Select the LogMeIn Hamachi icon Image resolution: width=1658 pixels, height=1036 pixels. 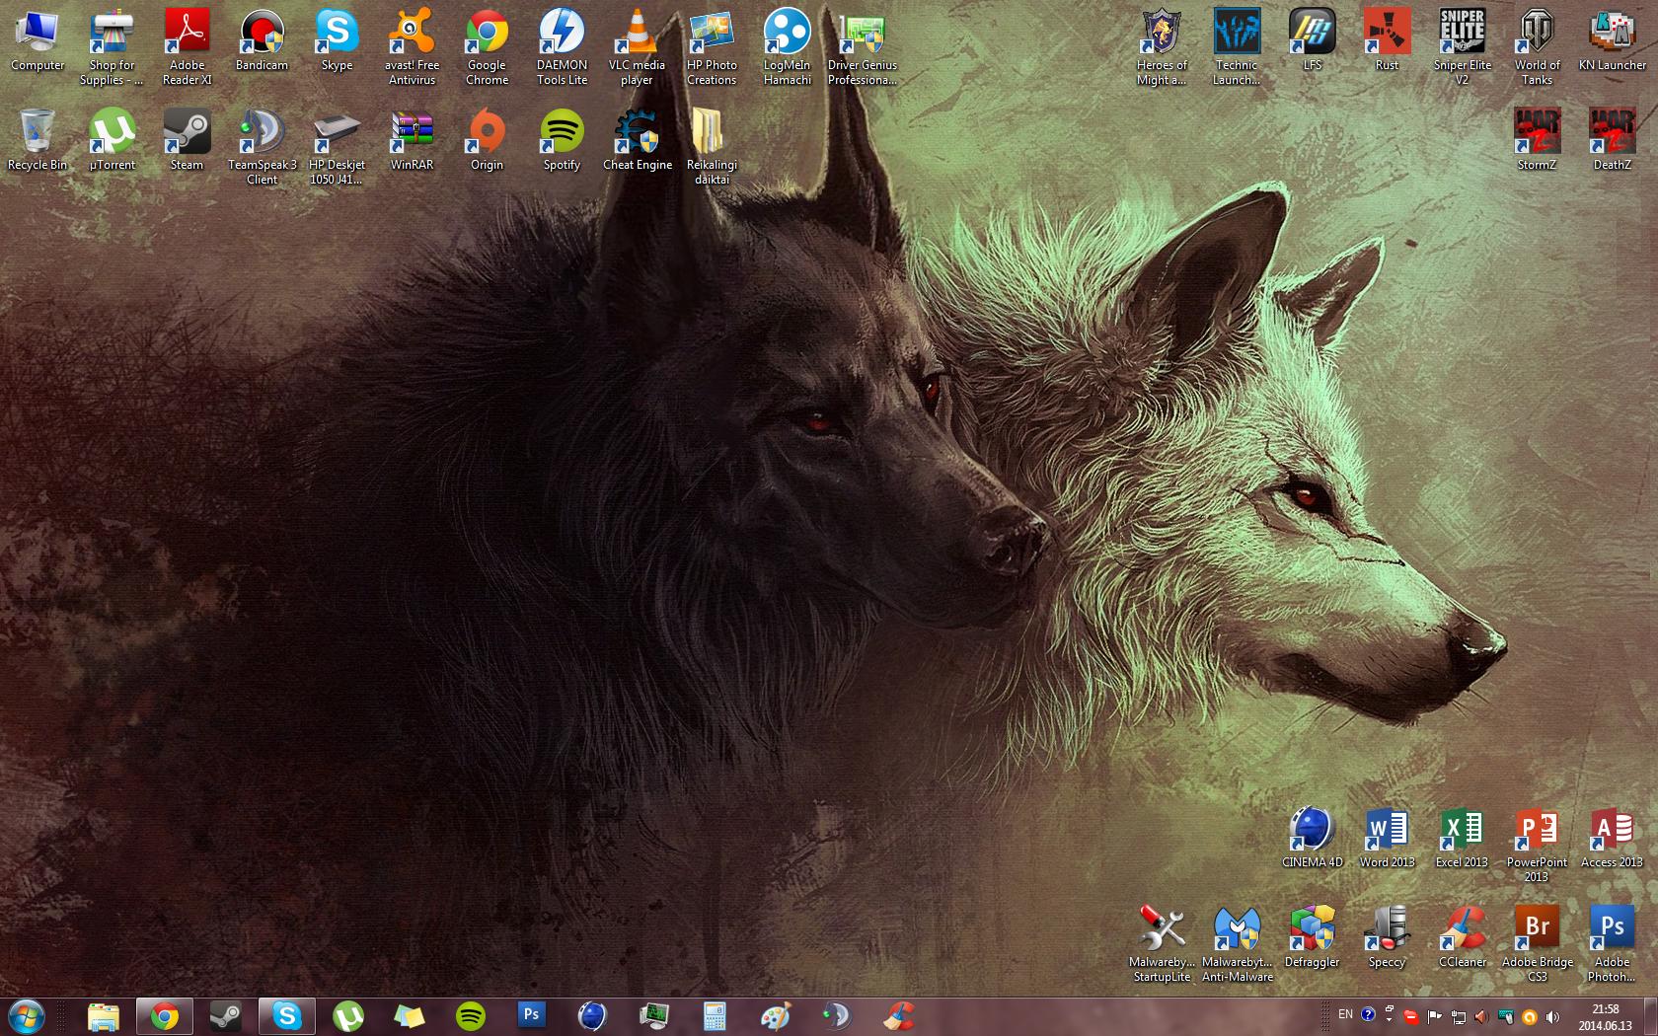coord(788,48)
